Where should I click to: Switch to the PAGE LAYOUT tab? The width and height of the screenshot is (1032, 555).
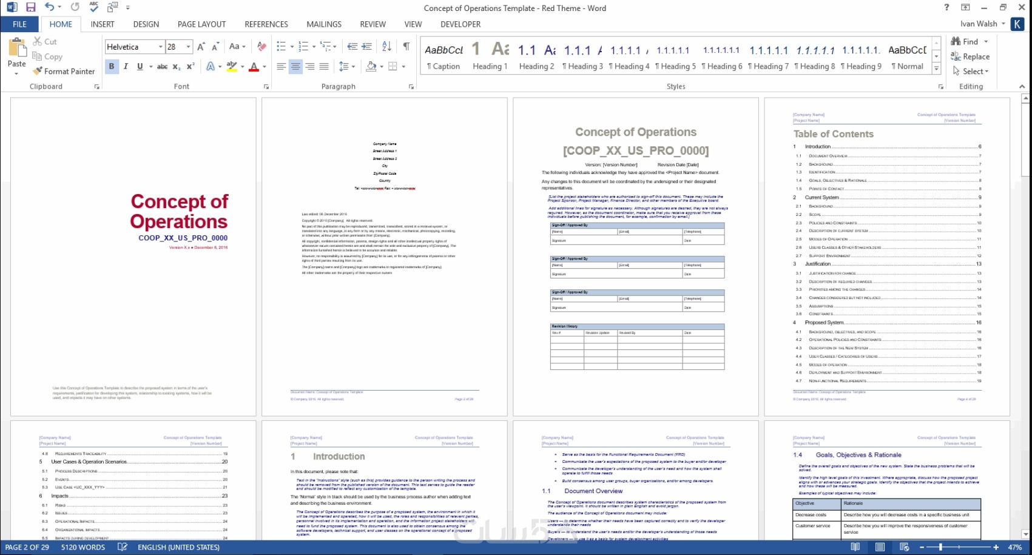pos(201,24)
